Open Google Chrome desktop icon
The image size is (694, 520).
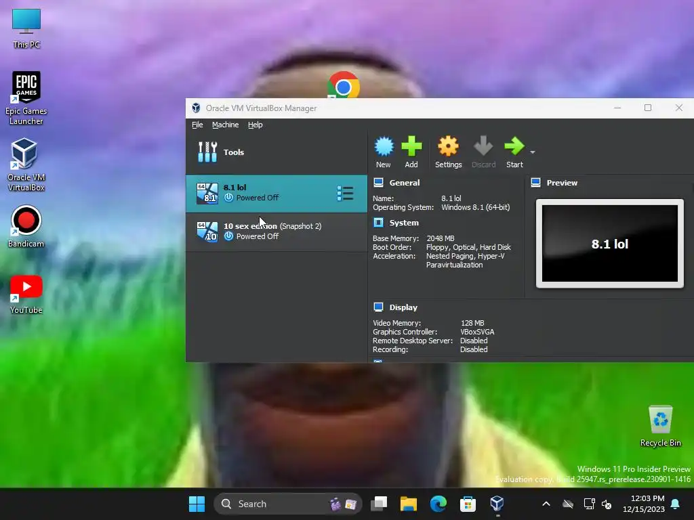pyautogui.click(x=344, y=85)
